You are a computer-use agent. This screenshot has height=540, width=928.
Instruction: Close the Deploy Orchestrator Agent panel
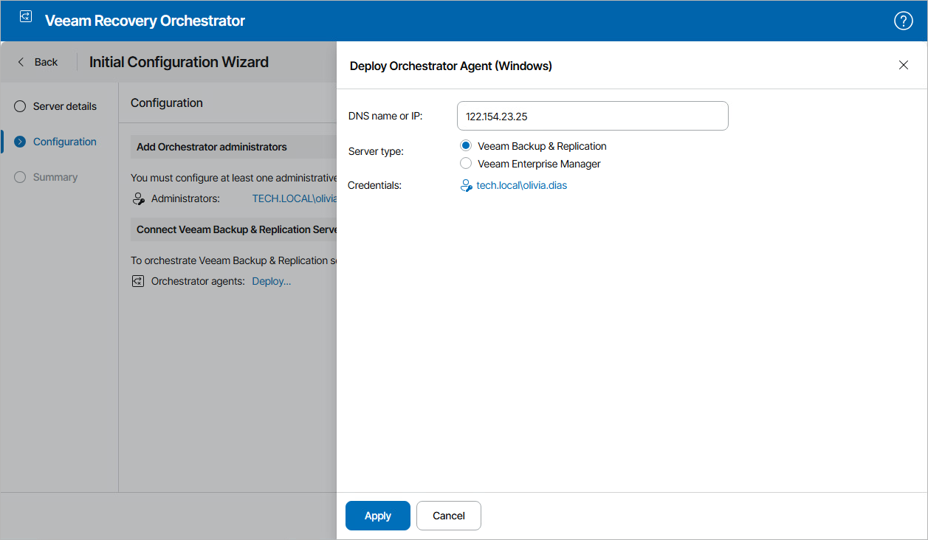(904, 65)
